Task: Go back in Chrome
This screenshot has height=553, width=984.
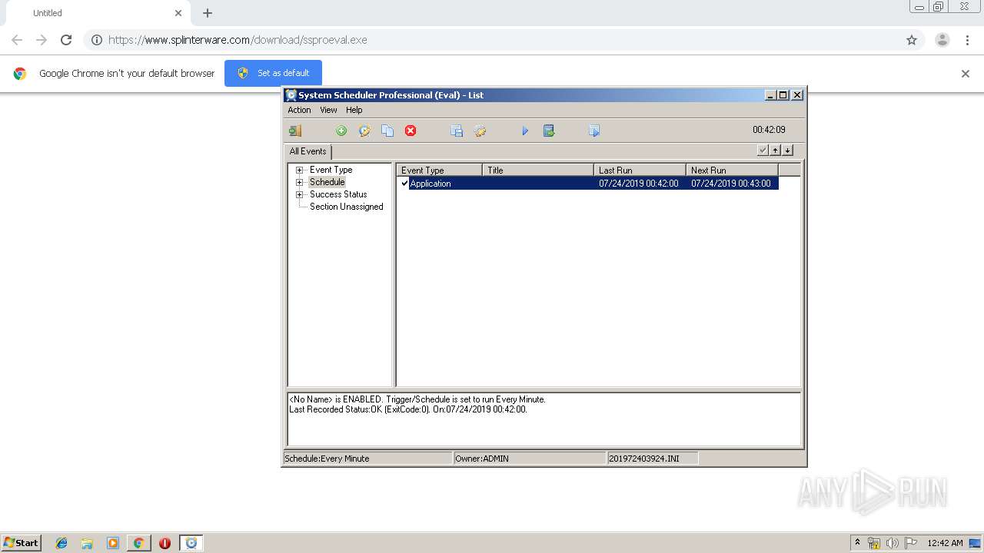Action: click(x=17, y=40)
